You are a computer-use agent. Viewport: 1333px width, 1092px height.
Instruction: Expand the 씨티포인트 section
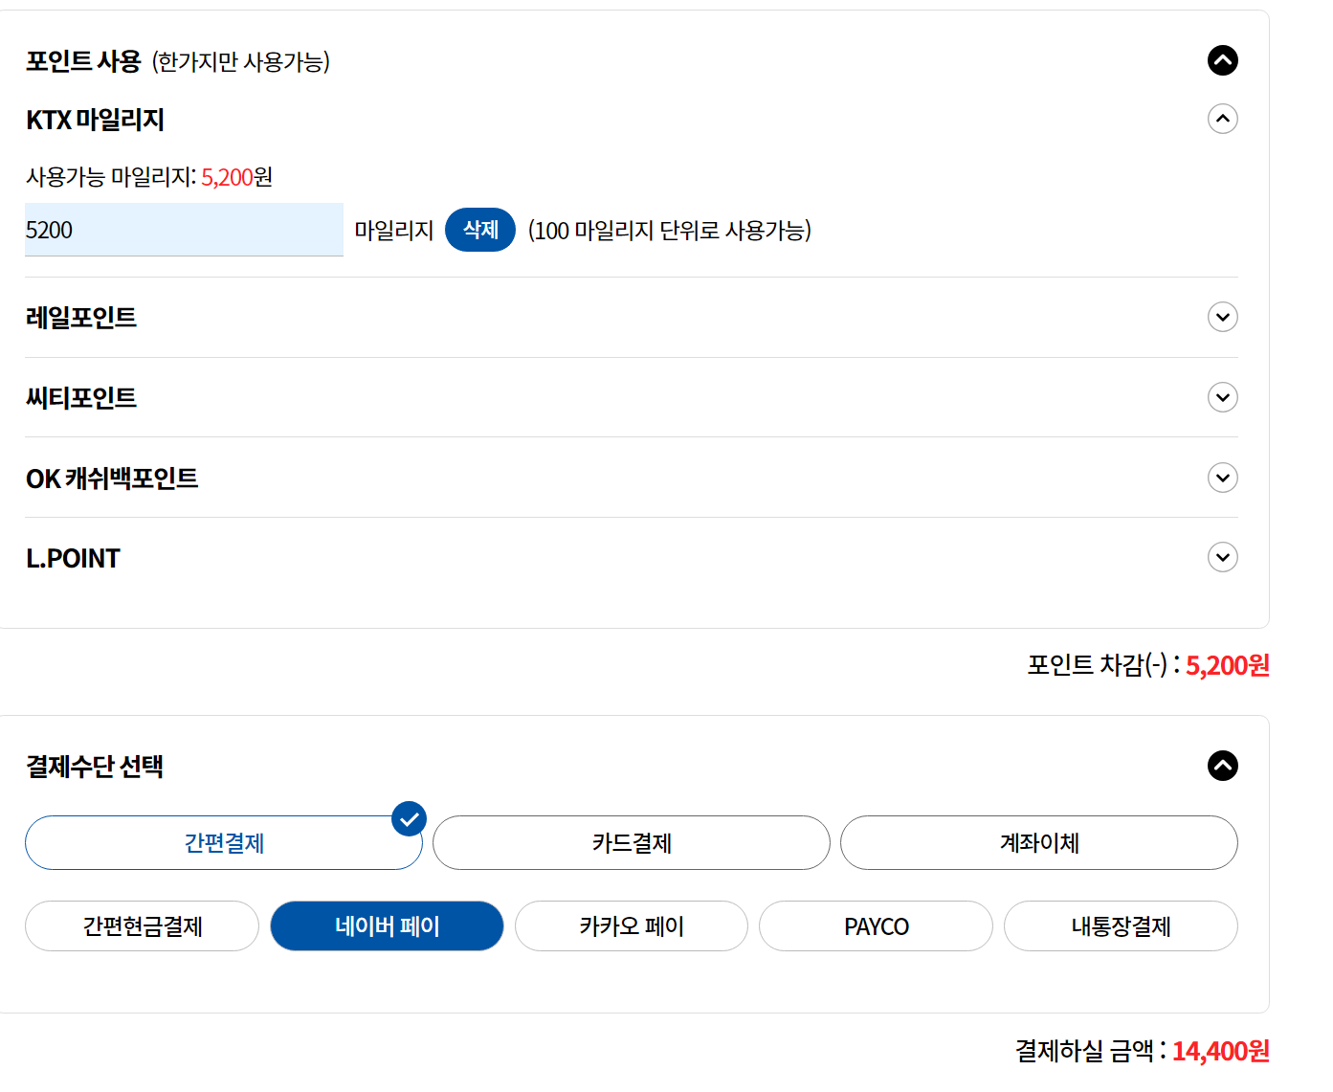[1222, 397]
